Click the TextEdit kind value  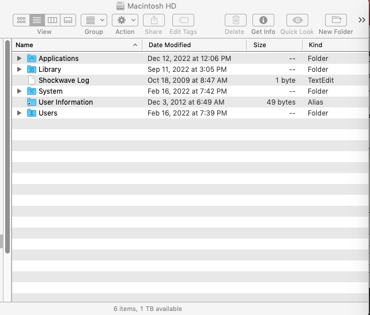click(320, 80)
